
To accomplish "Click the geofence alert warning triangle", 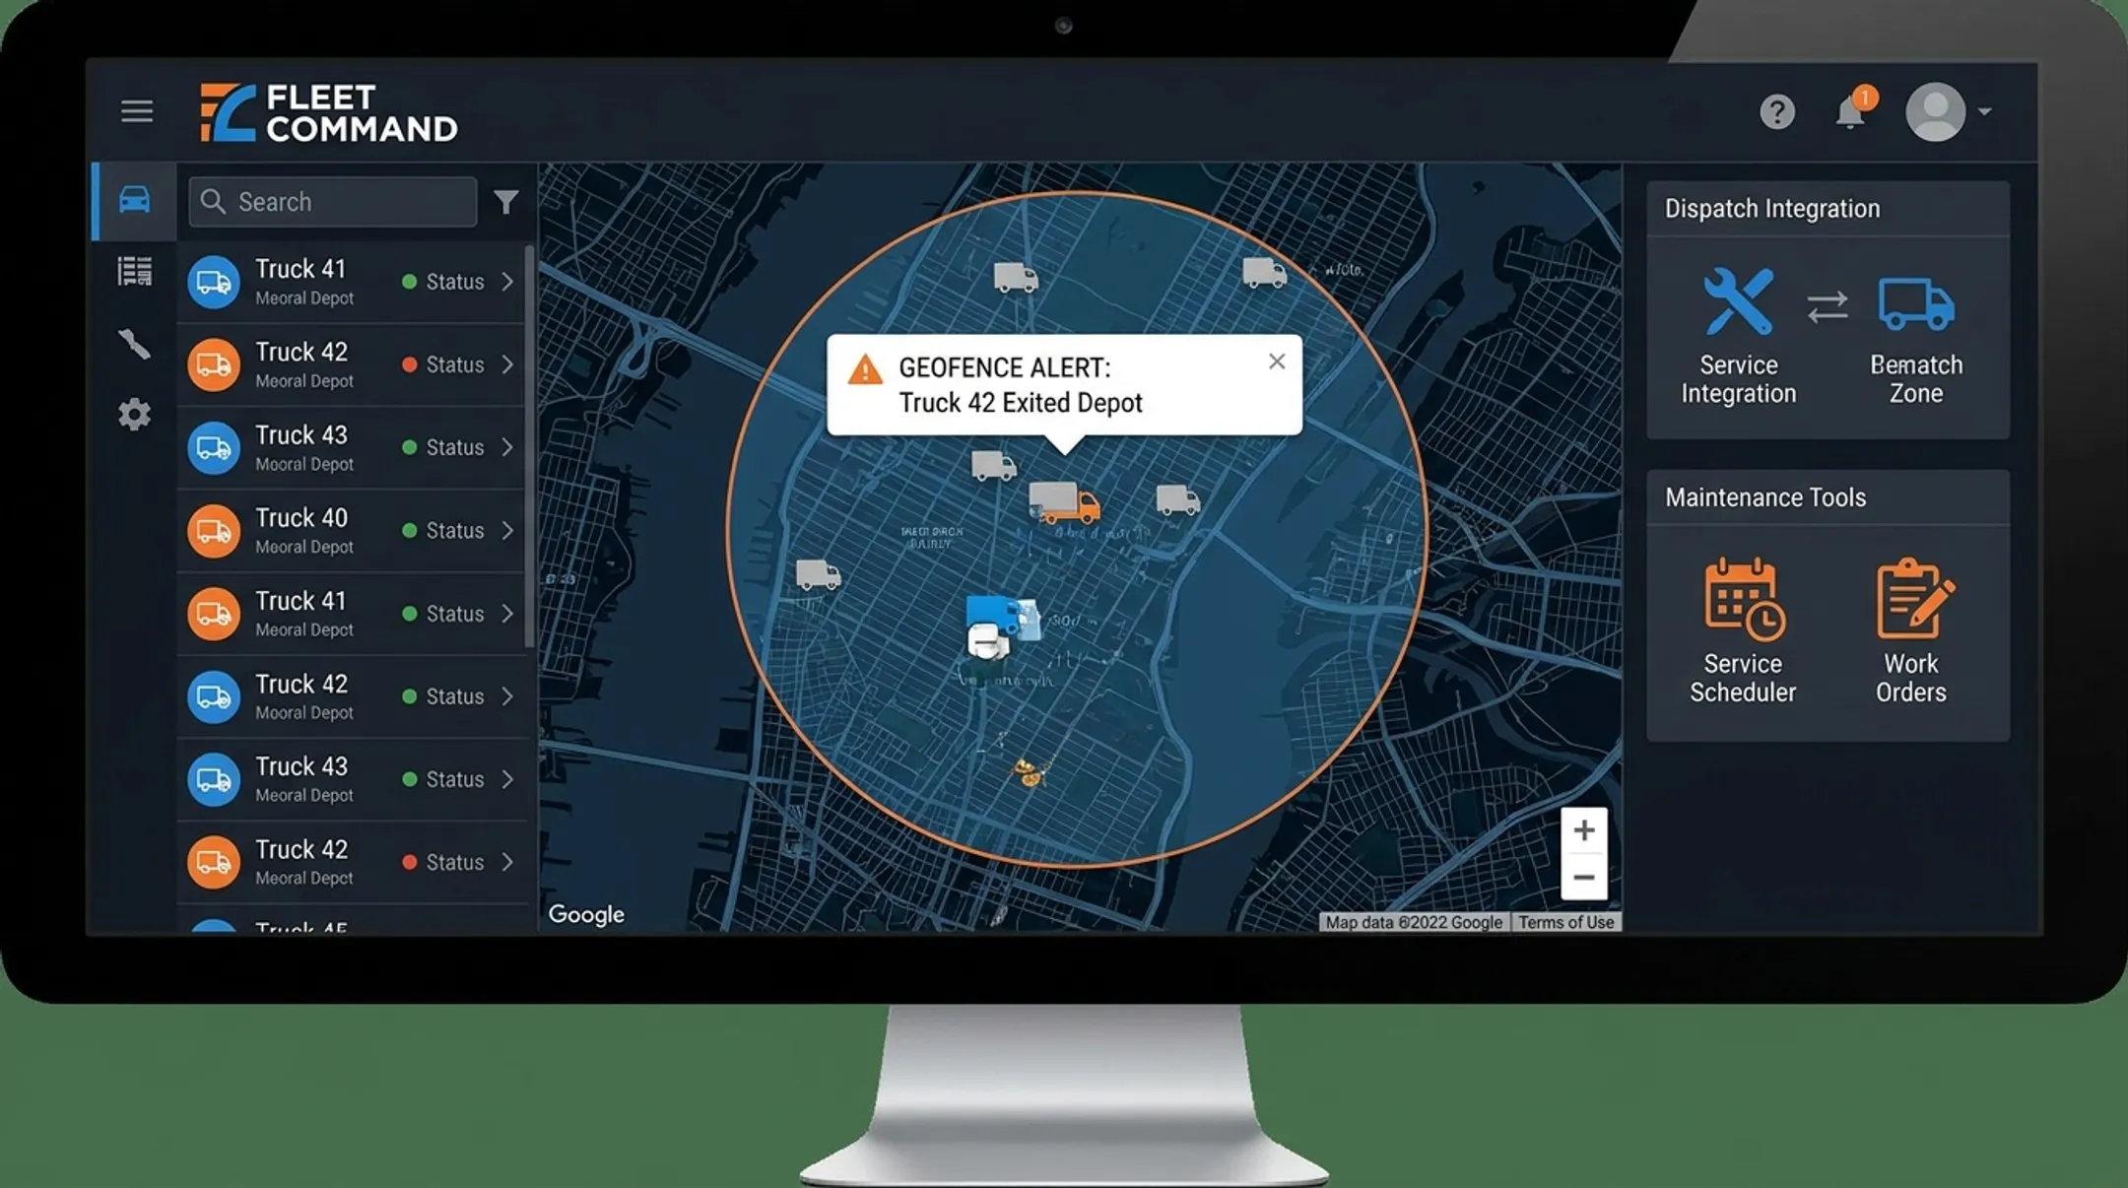I will [865, 369].
